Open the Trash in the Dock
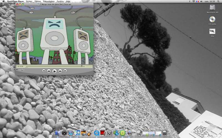 coord(165,133)
